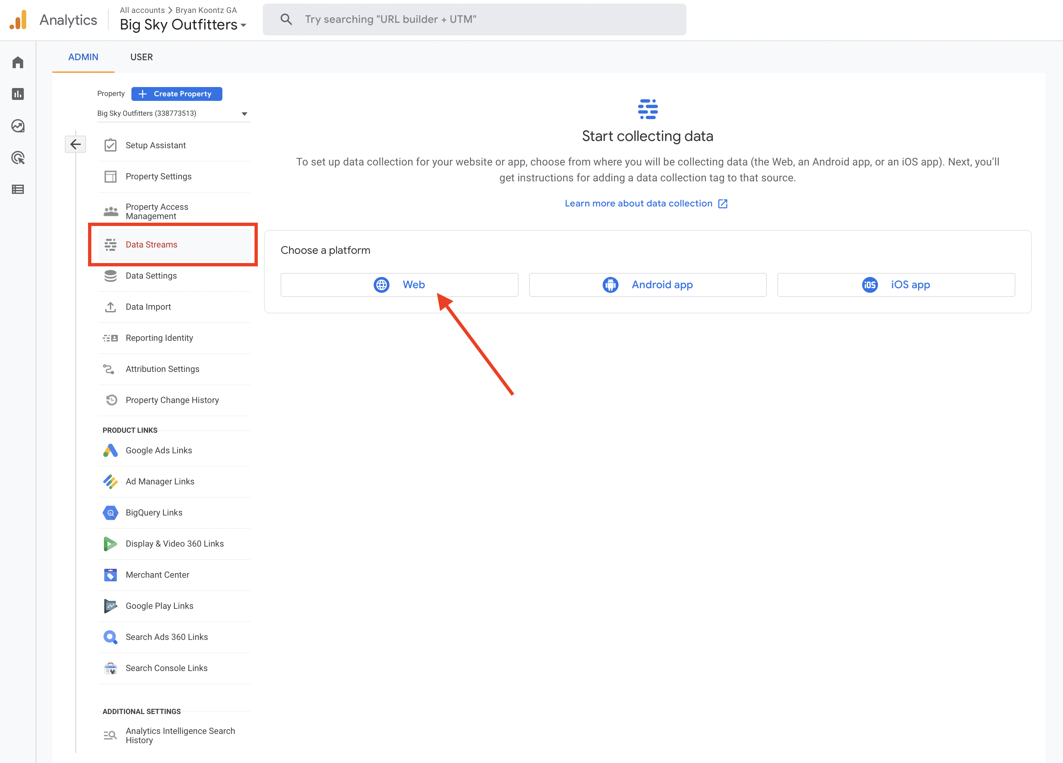Click the Data Settings database icon

coord(110,276)
